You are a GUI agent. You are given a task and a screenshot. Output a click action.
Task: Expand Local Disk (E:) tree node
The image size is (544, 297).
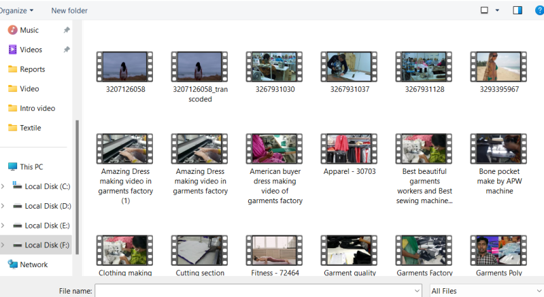click(x=3, y=226)
